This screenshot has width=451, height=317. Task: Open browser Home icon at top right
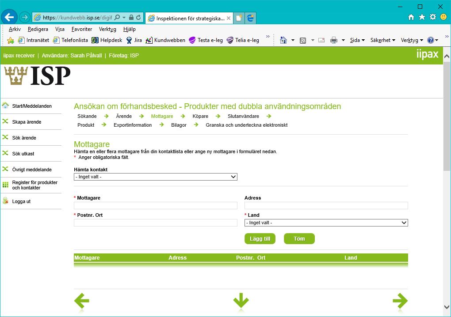411,17
